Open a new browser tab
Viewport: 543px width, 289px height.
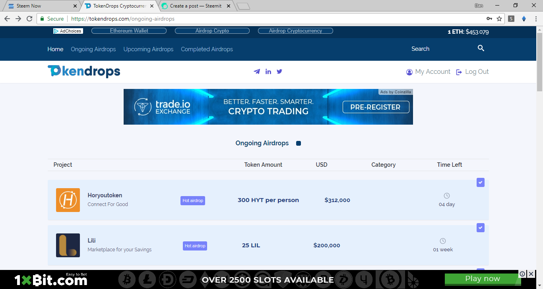pyautogui.click(x=243, y=6)
